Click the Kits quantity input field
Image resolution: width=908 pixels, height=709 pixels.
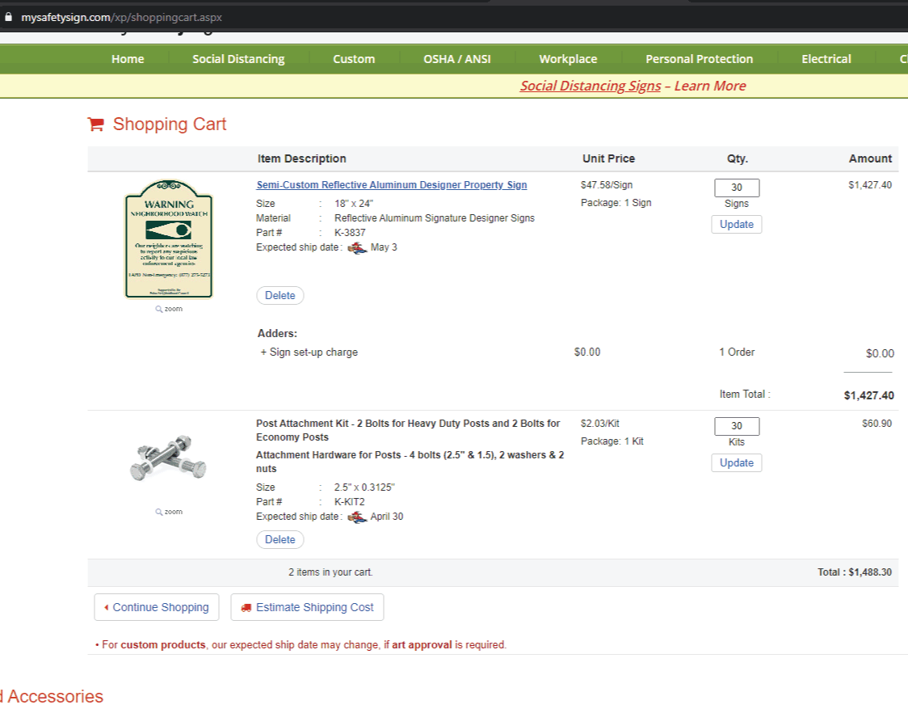coord(736,426)
